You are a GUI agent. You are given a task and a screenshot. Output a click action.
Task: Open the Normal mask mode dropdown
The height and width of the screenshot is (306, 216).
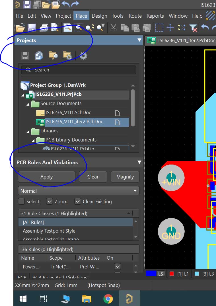tap(79, 191)
